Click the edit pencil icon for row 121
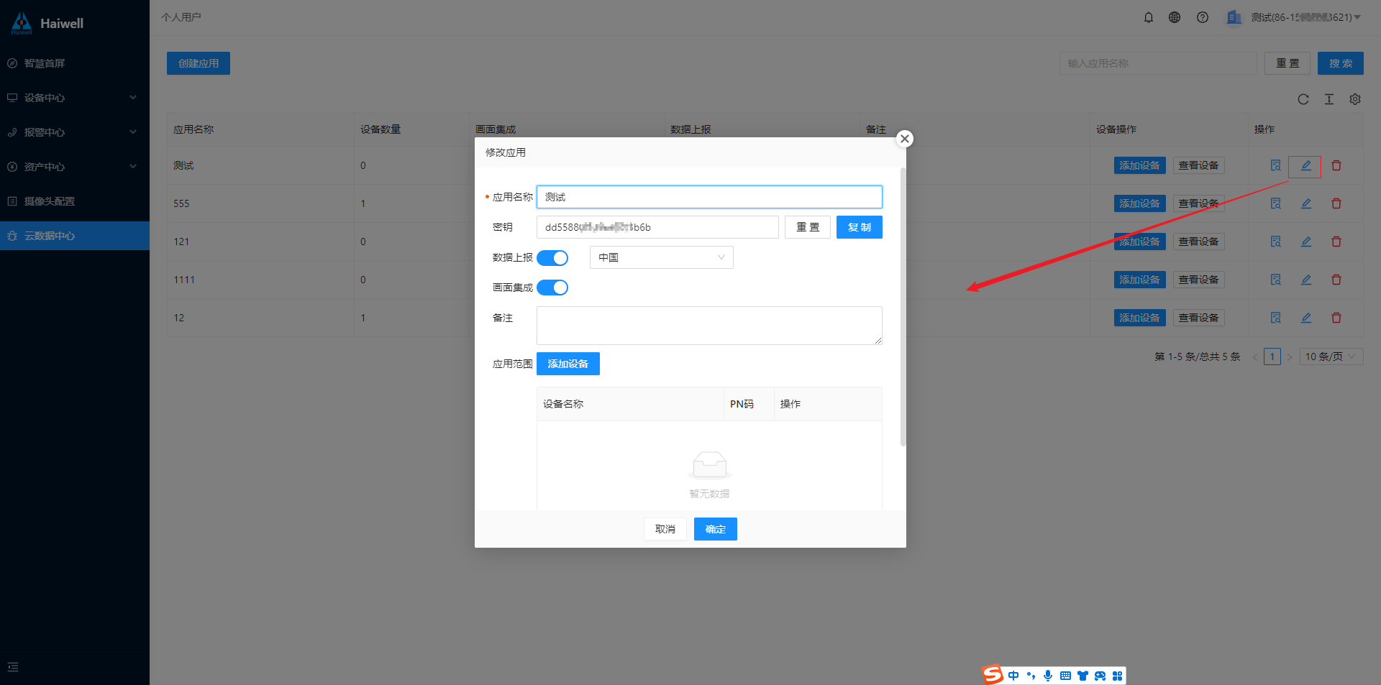 1306,242
